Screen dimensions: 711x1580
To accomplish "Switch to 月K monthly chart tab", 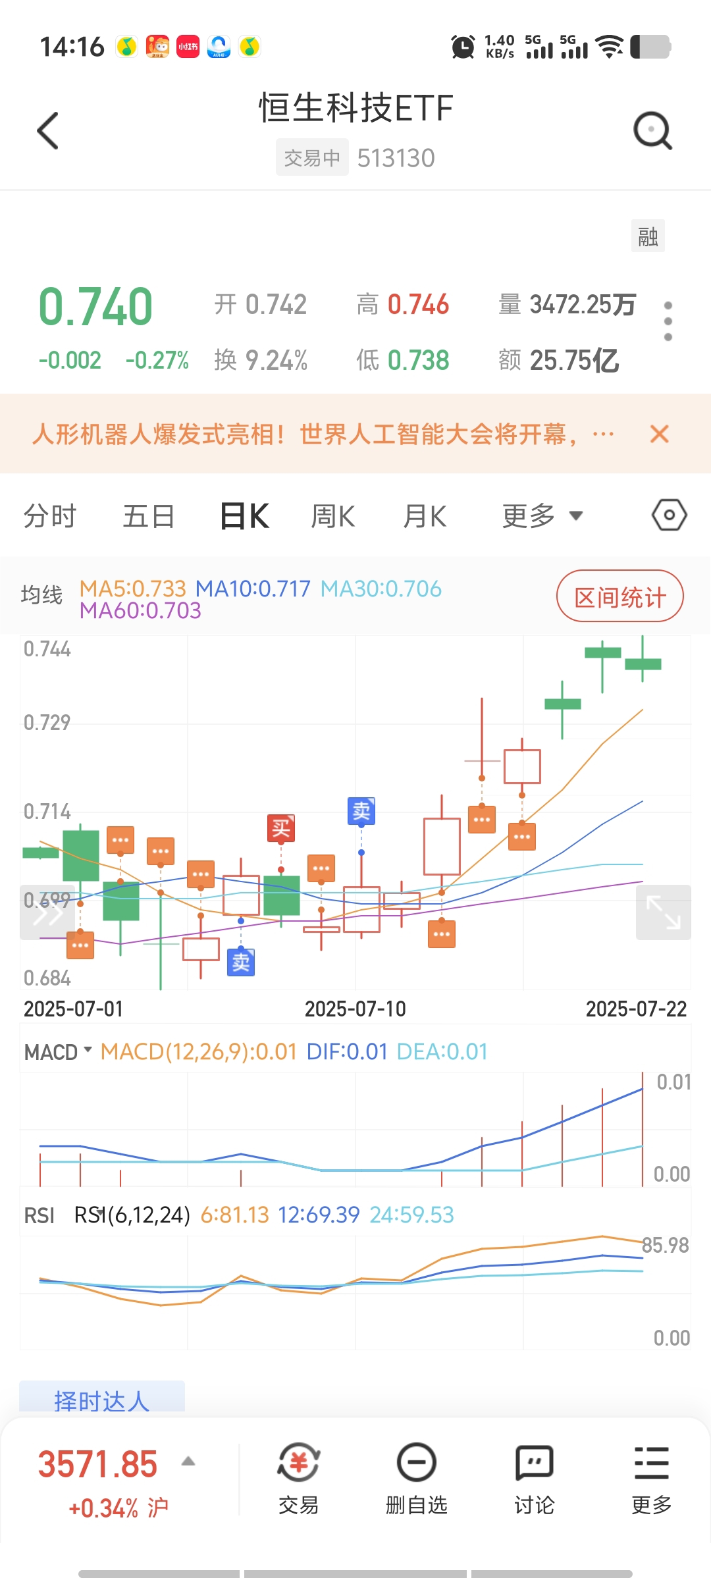I will 425,515.
